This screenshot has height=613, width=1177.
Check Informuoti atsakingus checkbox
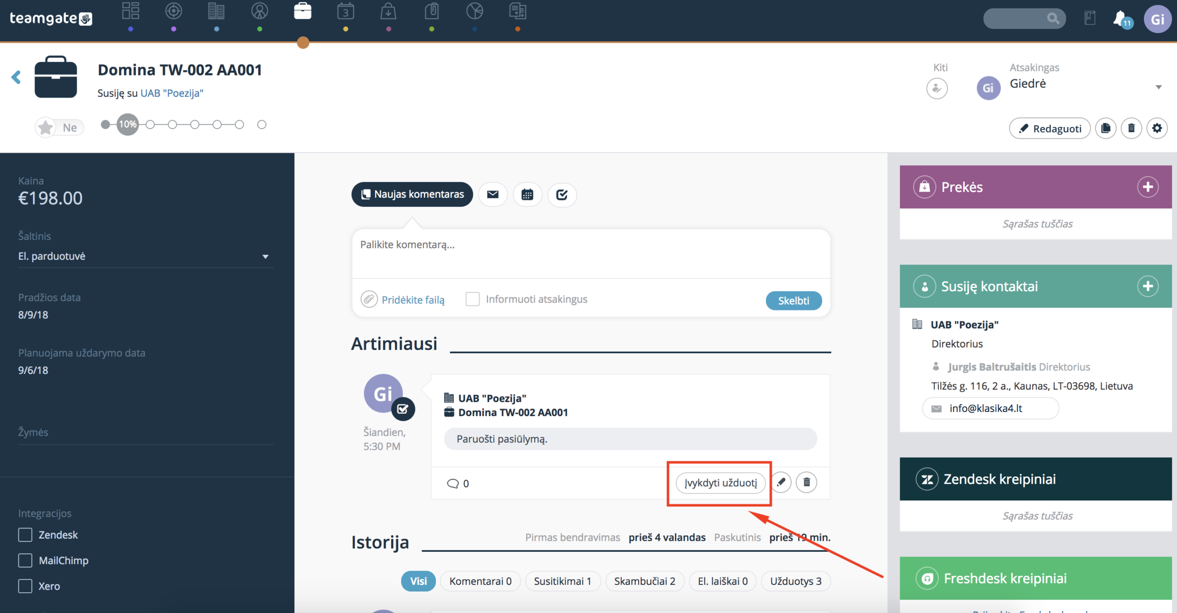(472, 299)
